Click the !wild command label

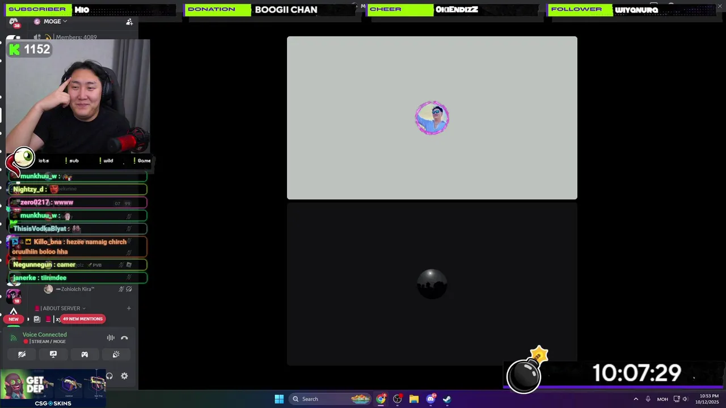coord(106,160)
